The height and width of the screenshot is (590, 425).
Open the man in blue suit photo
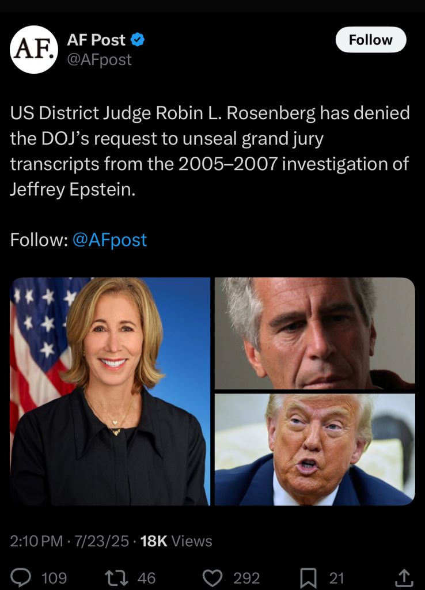(315, 449)
